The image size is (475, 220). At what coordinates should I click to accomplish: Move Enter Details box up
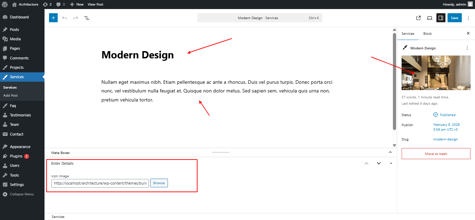[367, 163]
